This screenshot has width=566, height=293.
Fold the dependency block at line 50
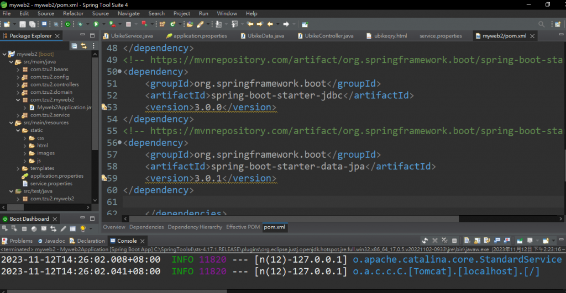[x=120, y=71]
